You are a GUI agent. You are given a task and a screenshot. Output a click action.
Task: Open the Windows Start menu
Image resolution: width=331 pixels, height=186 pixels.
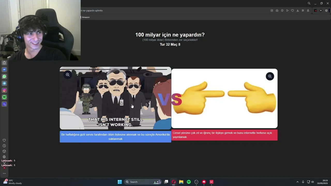tap(120, 182)
